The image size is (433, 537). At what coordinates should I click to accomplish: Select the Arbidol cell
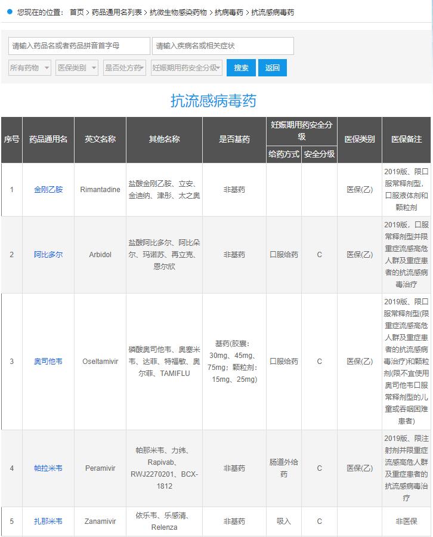[100, 254]
